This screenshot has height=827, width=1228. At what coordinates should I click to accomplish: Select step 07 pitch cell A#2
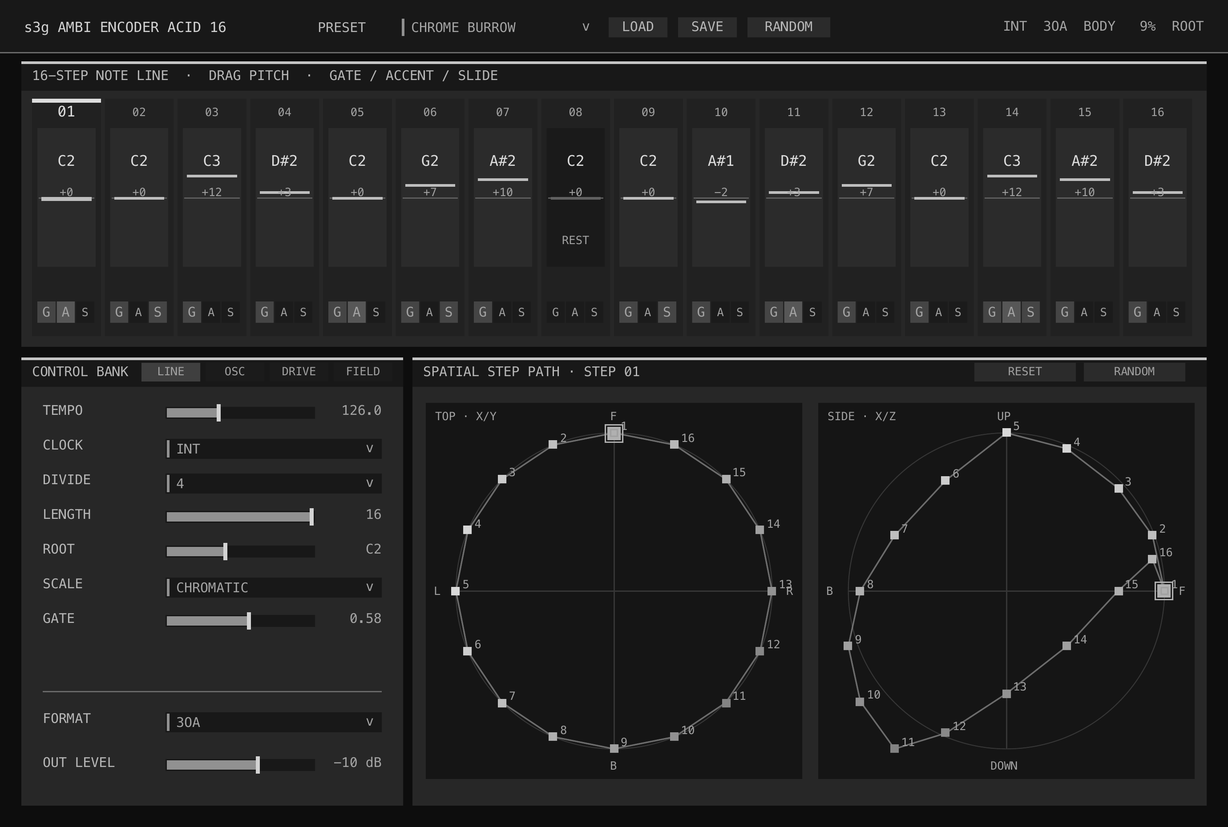coord(502,197)
